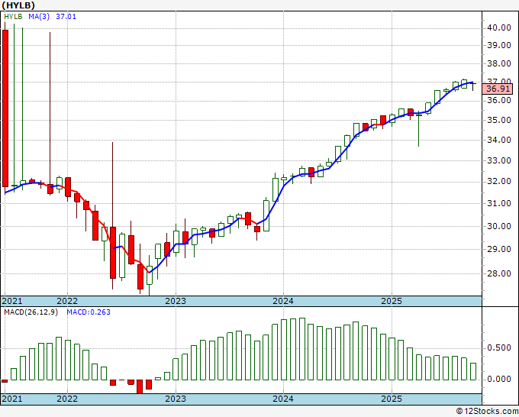Click the MA(3) indicator label

tap(39, 17)
